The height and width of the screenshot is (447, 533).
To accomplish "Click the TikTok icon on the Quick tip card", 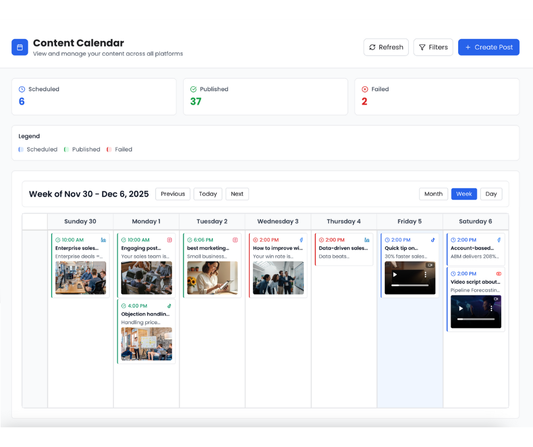I will tap(433, 240).
